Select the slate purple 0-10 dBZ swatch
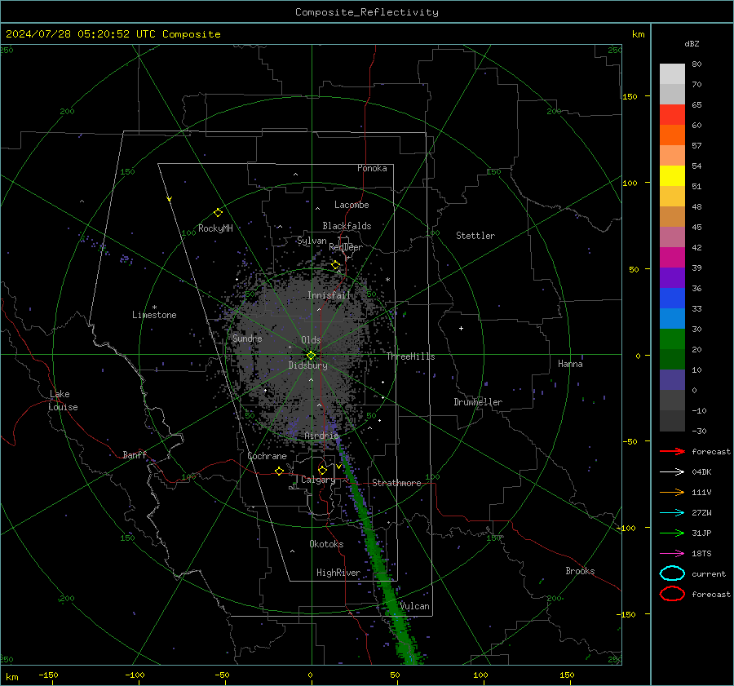734x686 pixels. tap(672, 380)
